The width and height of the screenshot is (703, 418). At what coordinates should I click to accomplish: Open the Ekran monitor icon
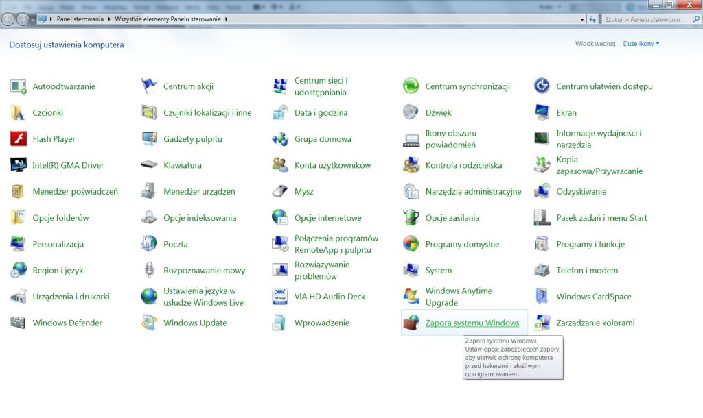point(542,113)
